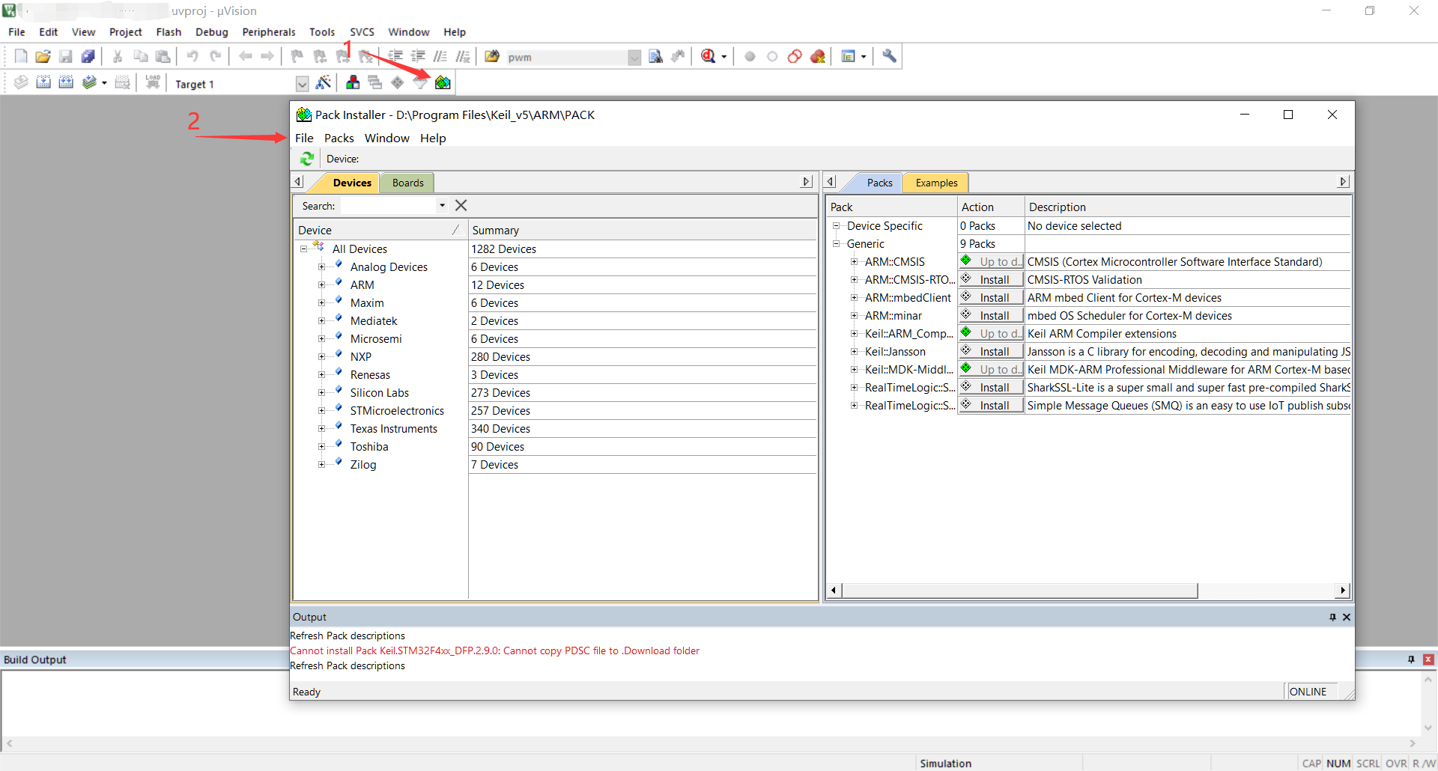Expand the Texas Instruments device node
This screenshot has height=771, width=1438.
click(321, 428)
